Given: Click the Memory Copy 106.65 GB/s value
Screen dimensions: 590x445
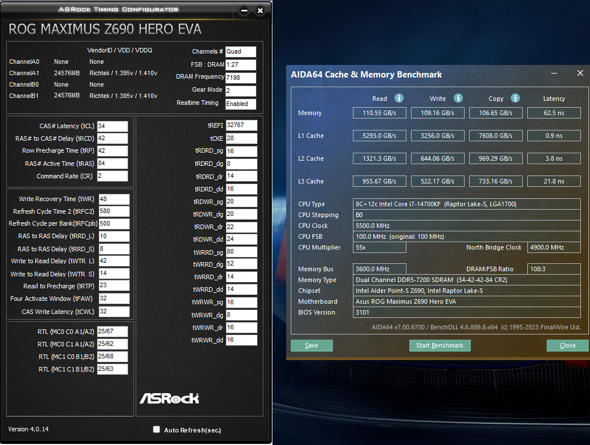Looking at the screenshot, I should 495,113.
